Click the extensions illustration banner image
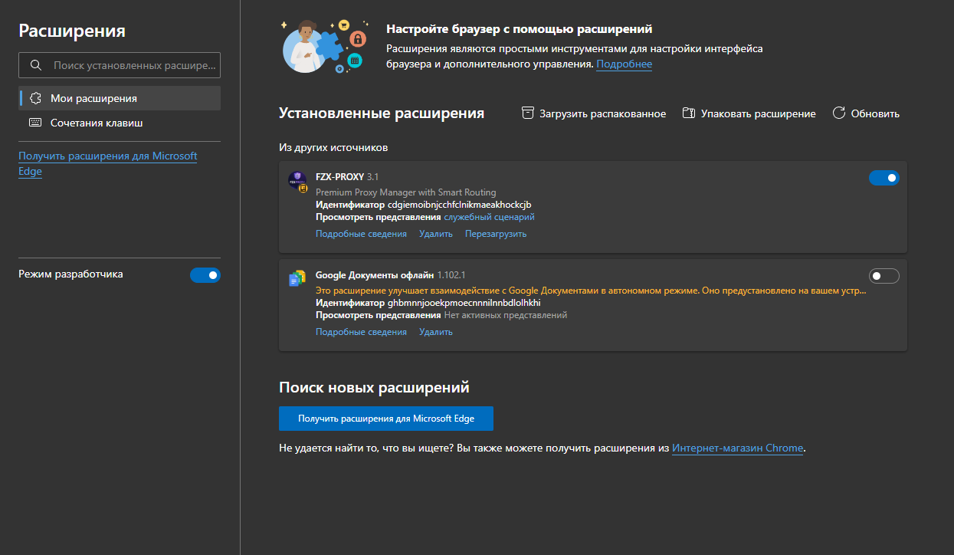 point(326,47)
